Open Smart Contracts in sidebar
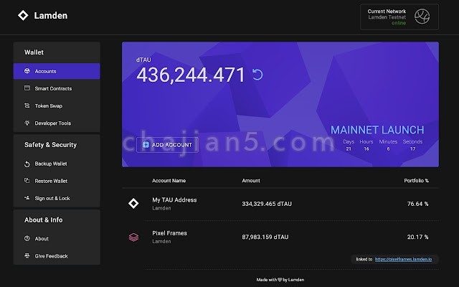Screen dimensions: 459x287 tap(57, 88)
